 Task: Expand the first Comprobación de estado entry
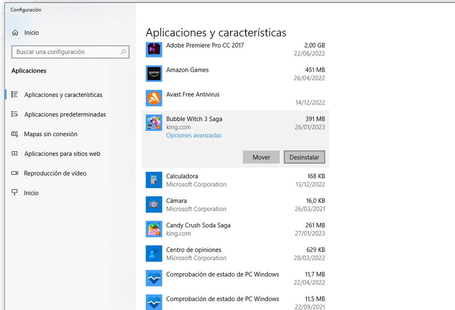(222, 278)
